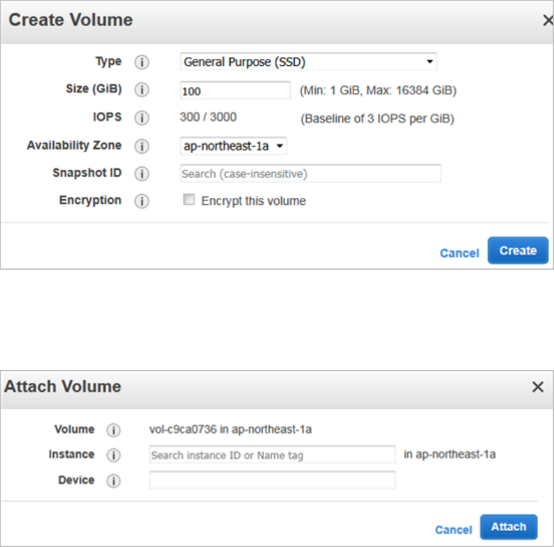Click the info icon next to Volume
Image resolution: width=554 pixels, height=547 pixels.
(113, 430)
